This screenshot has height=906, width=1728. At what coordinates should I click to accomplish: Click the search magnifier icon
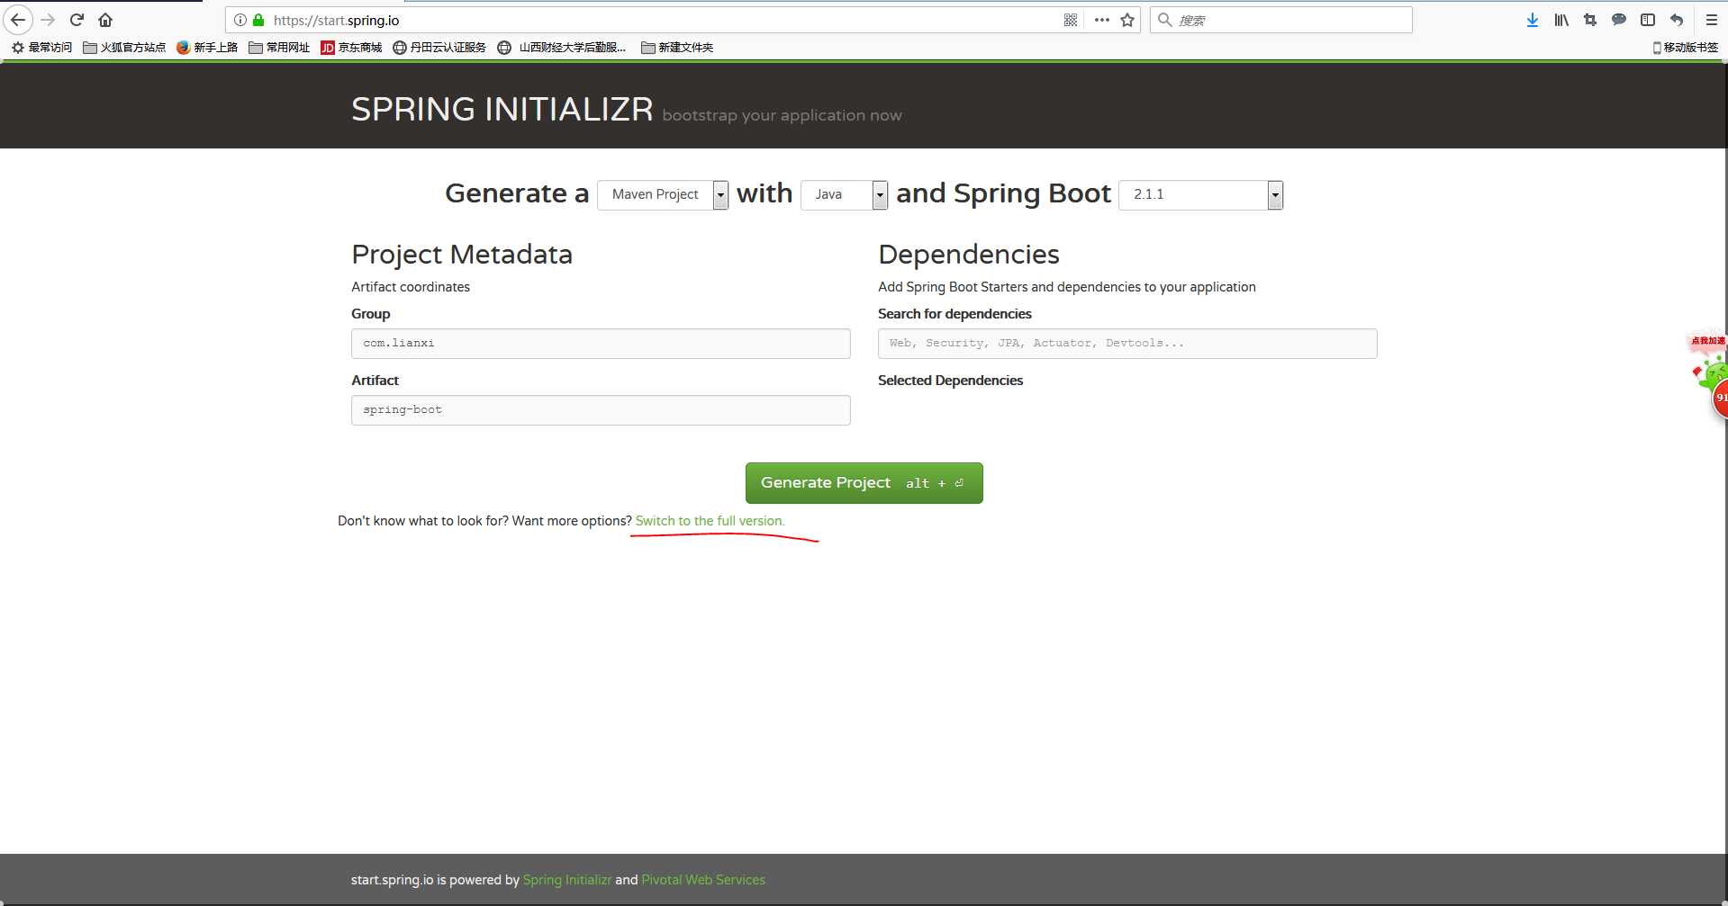point(1164,20)
